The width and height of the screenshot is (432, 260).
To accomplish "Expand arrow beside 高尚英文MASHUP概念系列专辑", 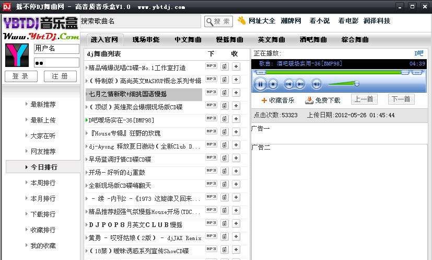I will click(x=87, y=81).
